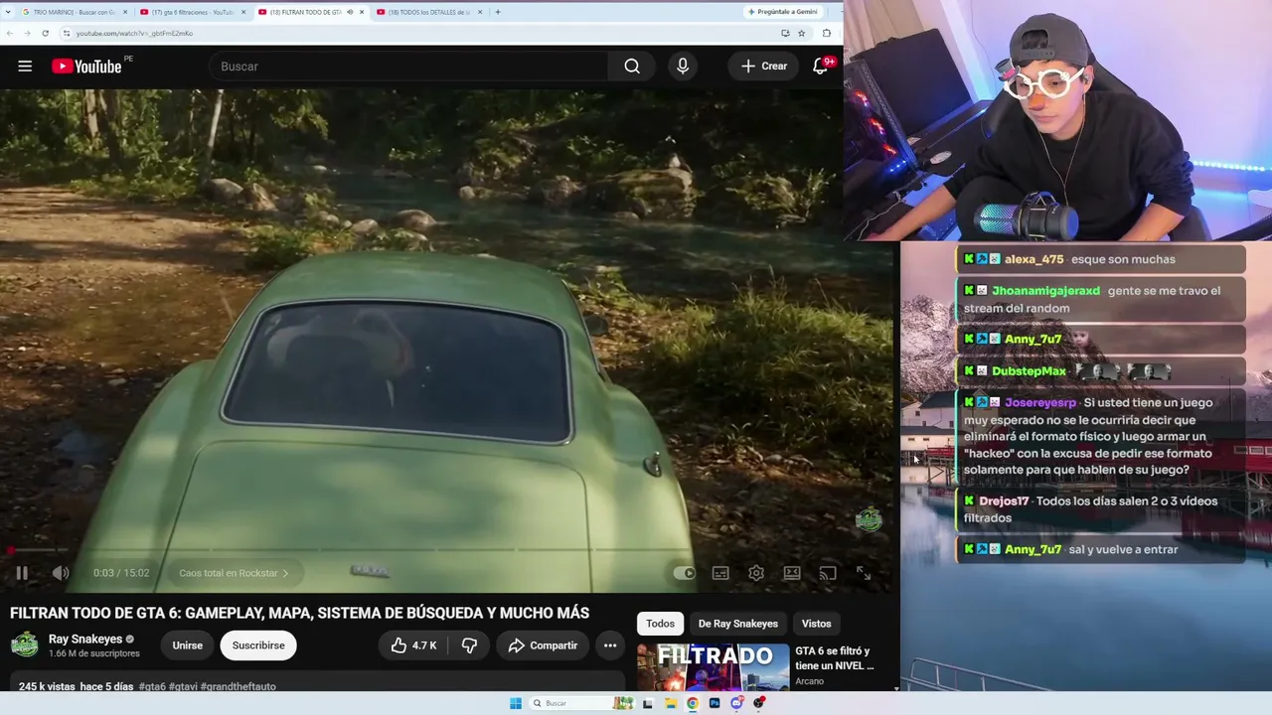
Task: Go back in the browser
Action: [x=10, y=33]
